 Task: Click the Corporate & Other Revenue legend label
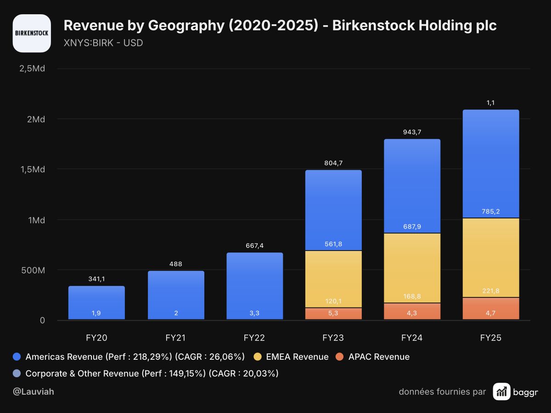[x=152, y=374]
